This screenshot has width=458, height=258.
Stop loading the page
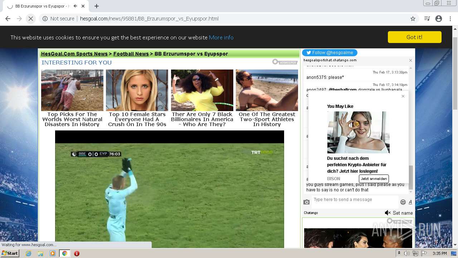pyautogui.click(x=31, y=19)
